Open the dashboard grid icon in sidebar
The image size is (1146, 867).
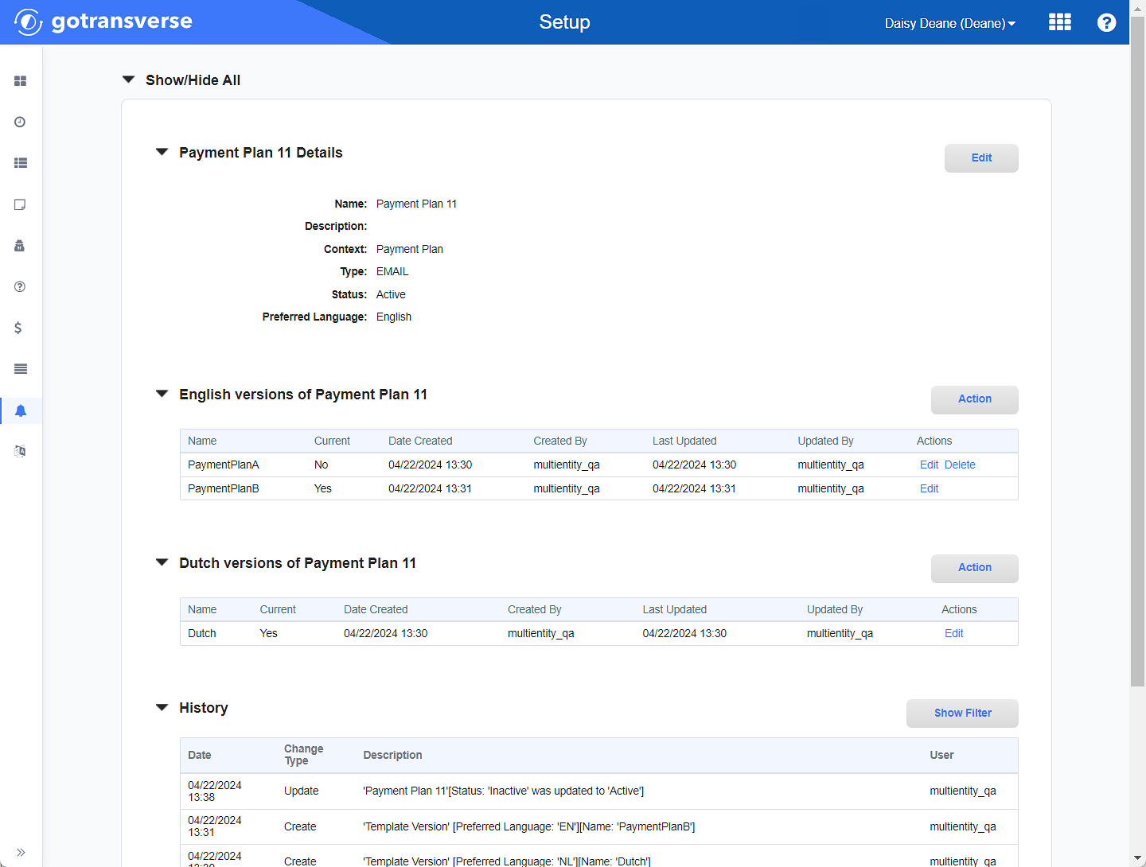tap(21, 81)
